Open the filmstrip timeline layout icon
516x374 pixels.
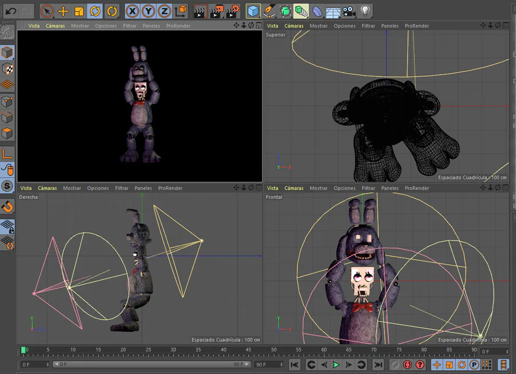point(503,364)
